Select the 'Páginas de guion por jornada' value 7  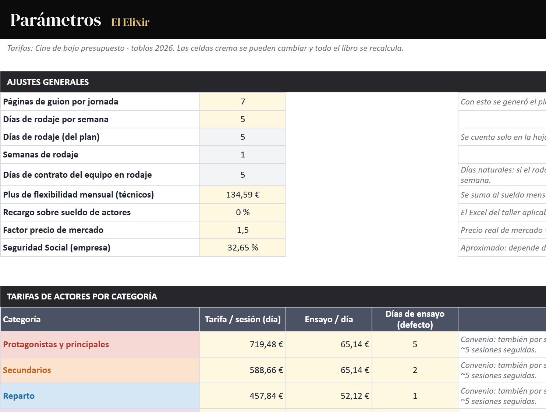click(x=243, y=102)
